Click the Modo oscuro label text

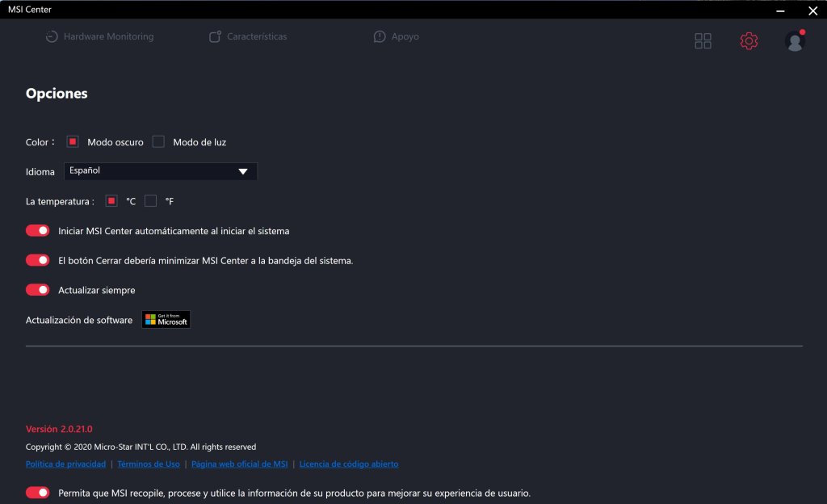point(115,142)
